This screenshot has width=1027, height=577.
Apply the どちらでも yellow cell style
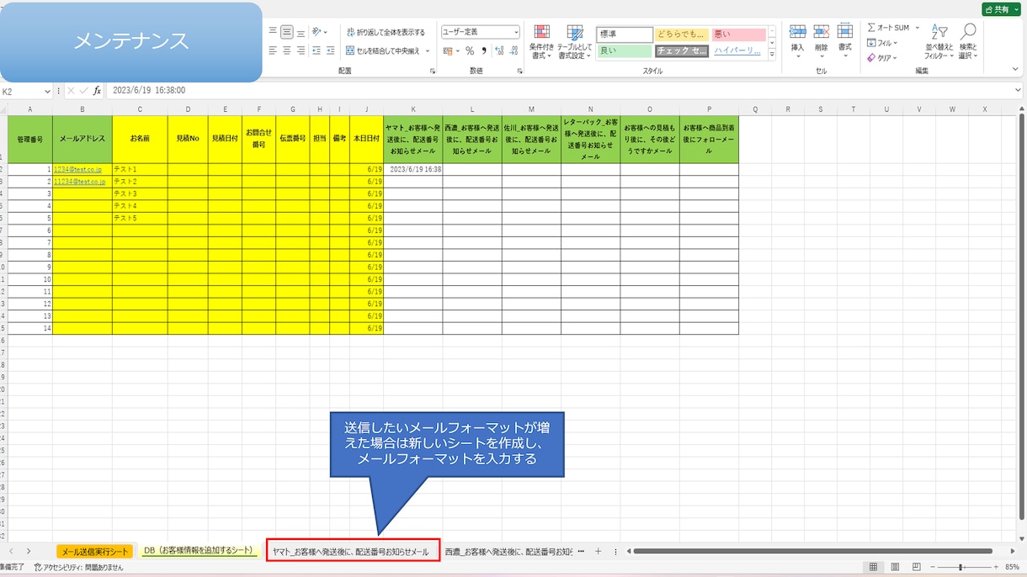click(681, 34)
